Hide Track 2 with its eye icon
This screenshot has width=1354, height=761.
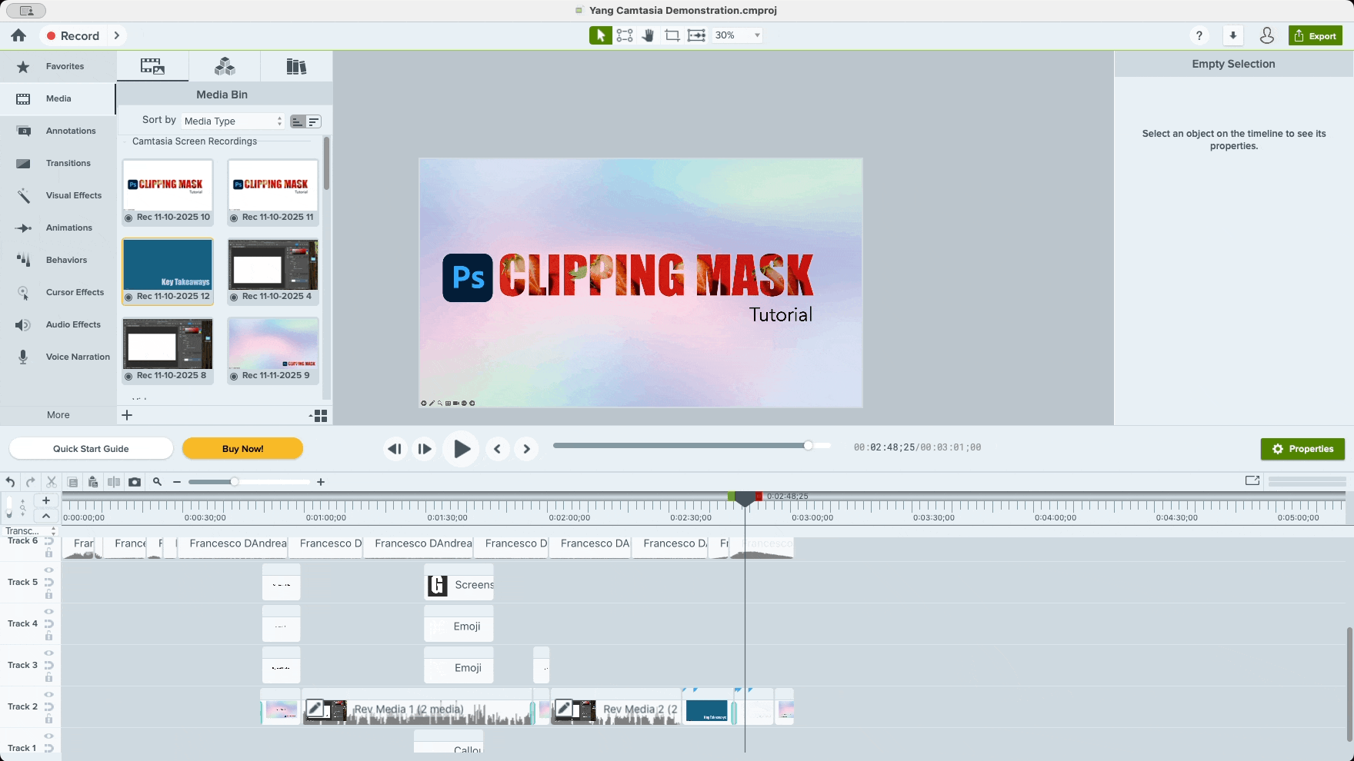click(x=49, y=695)
